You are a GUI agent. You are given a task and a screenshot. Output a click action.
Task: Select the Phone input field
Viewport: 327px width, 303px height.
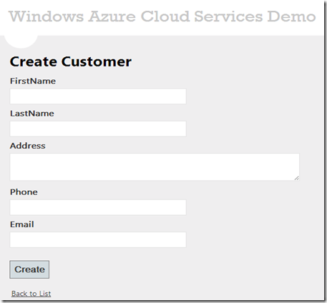98,207
